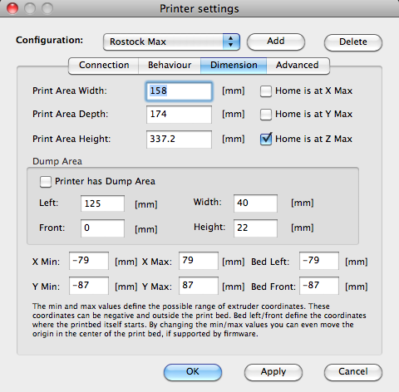Click the Delete configuration button

353,42
